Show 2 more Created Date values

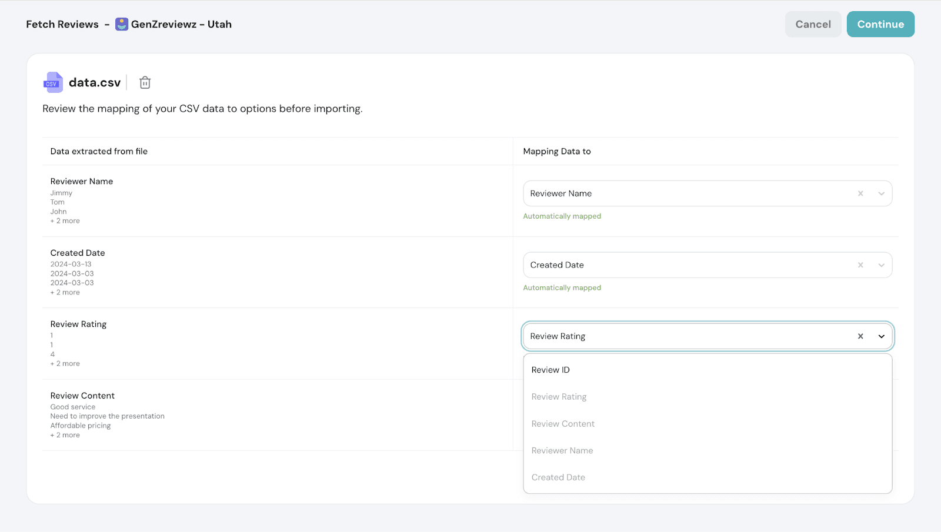65,293
